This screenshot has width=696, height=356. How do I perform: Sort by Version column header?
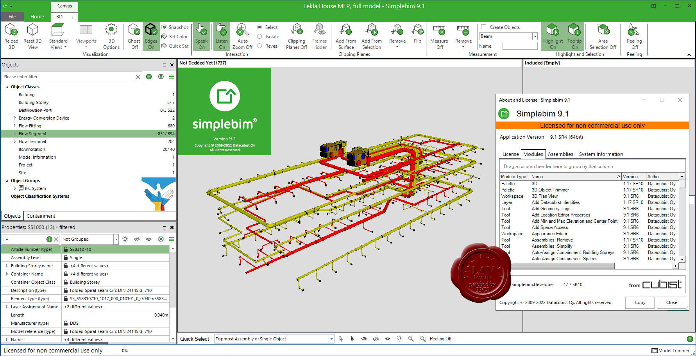(633, 177)
